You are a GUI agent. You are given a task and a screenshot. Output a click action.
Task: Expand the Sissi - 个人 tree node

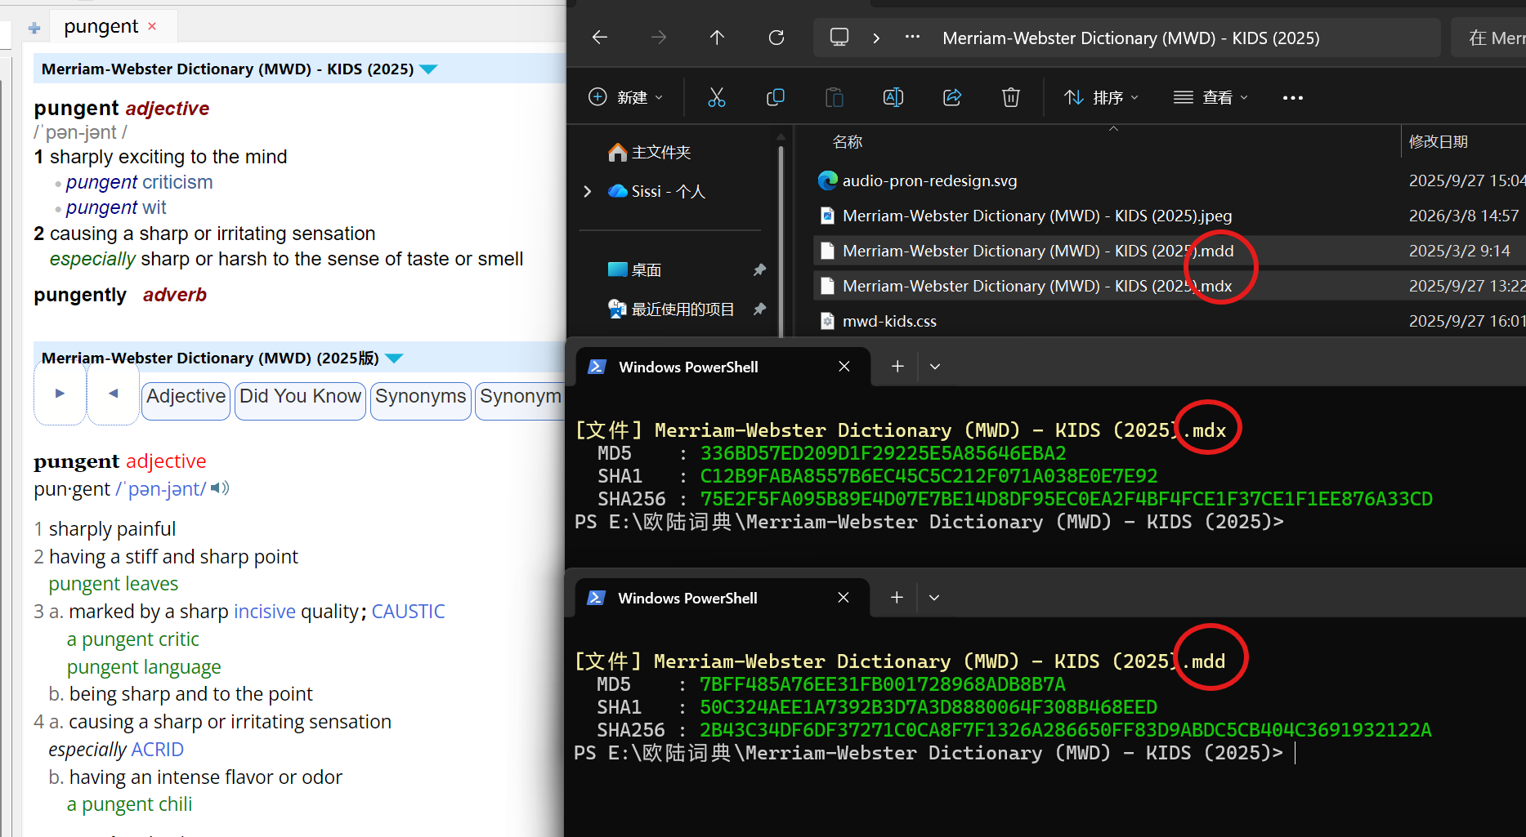[587, 191]
